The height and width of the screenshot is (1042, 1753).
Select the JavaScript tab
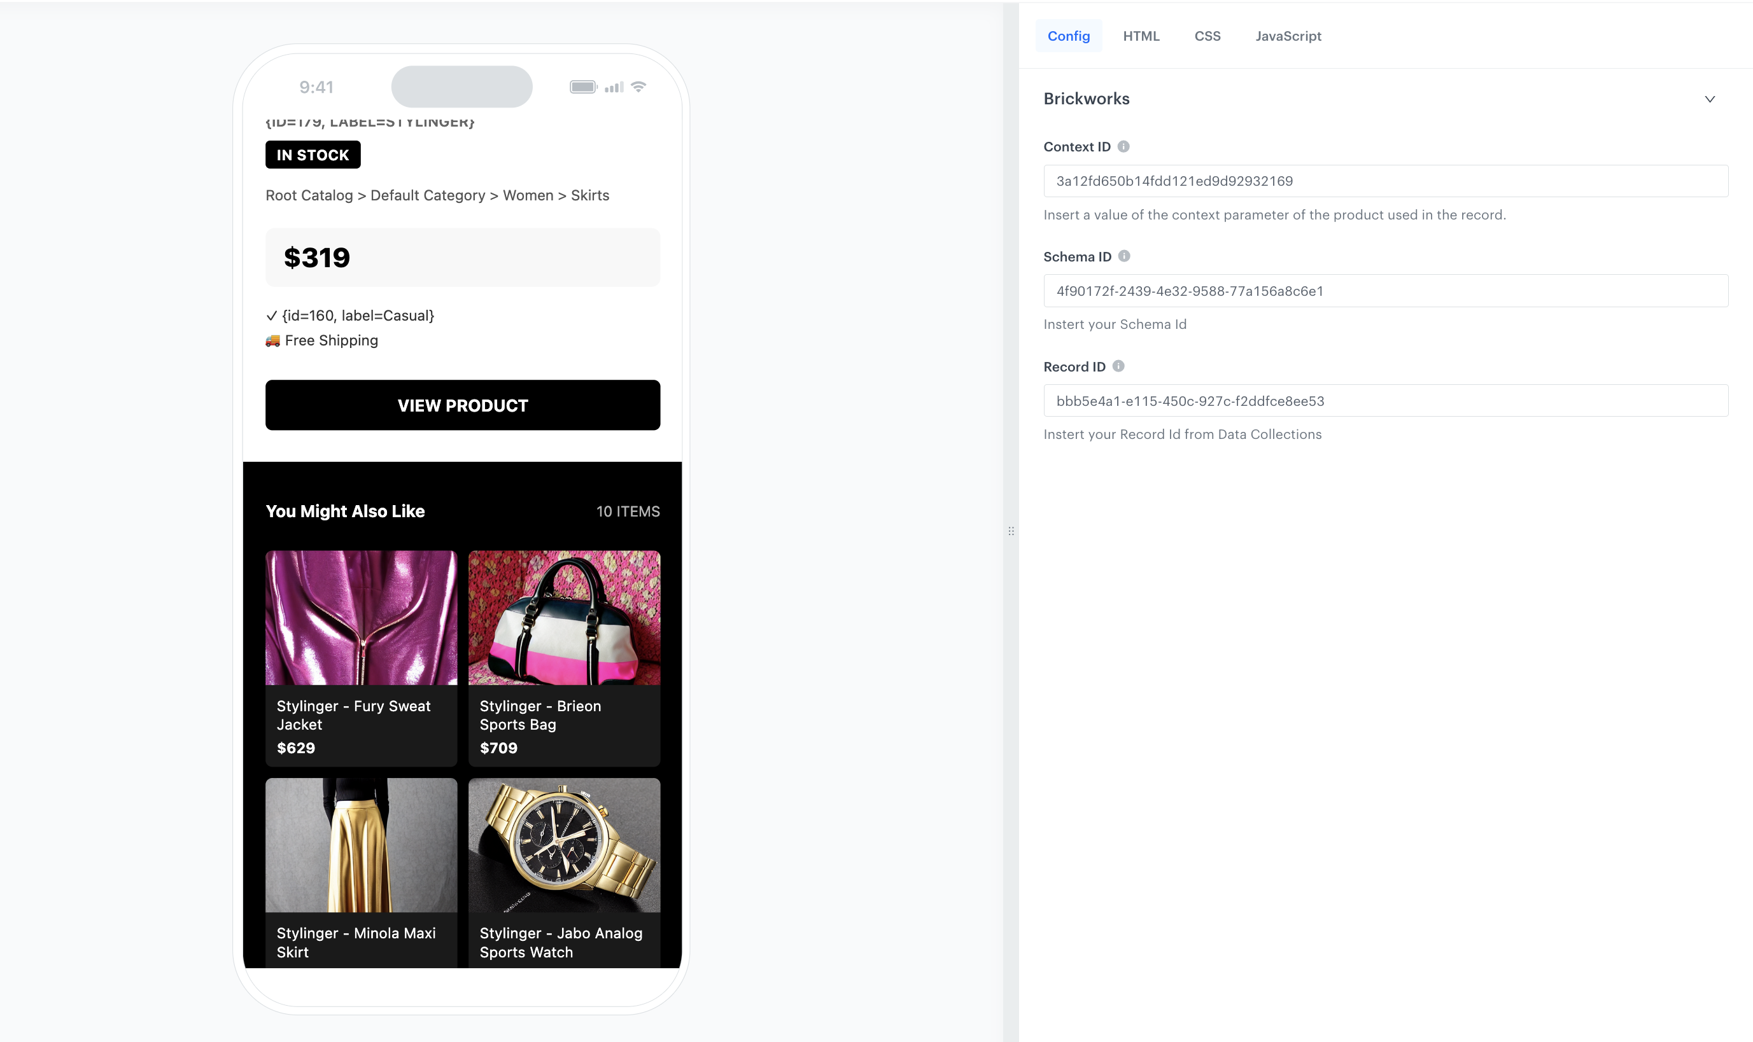tap(1288, 36)
